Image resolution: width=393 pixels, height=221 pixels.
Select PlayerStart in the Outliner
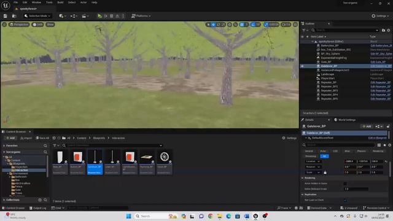[328, 79]
